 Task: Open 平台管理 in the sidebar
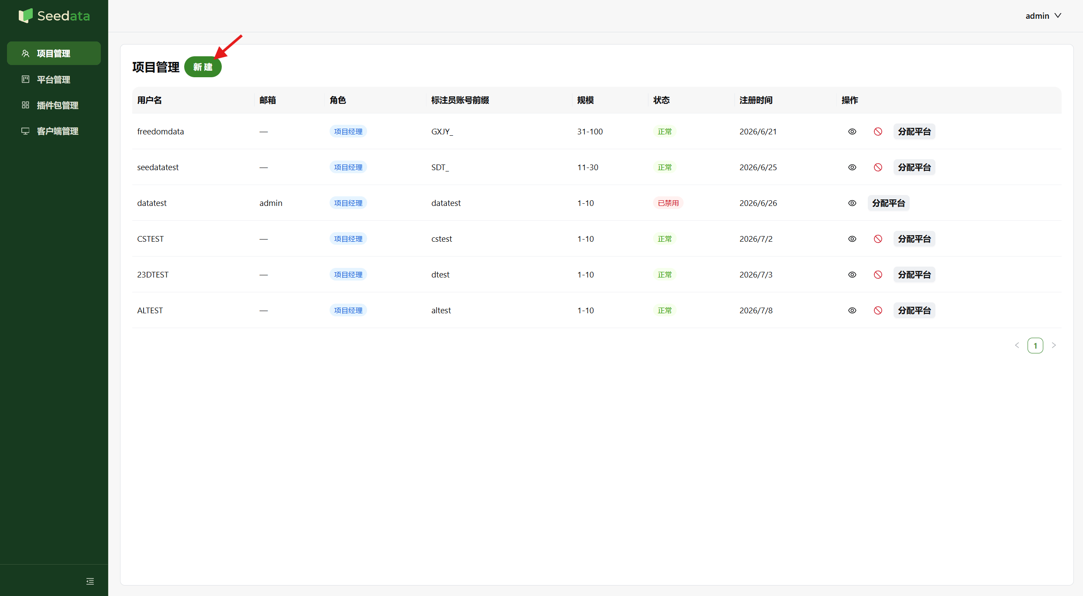click(54, 79)
